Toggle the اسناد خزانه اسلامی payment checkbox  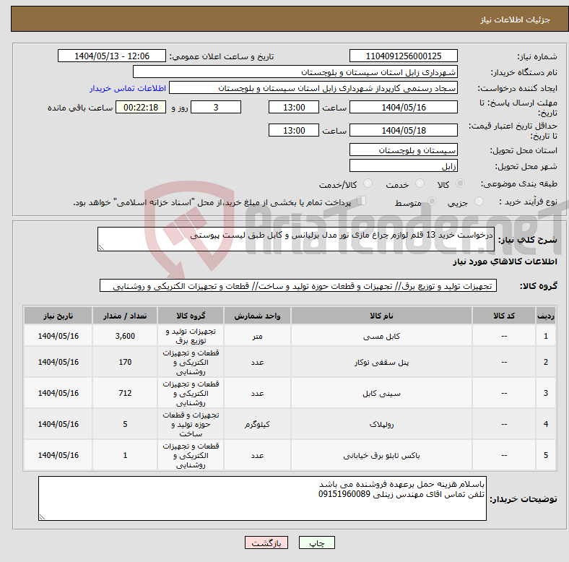click(362, 201)
